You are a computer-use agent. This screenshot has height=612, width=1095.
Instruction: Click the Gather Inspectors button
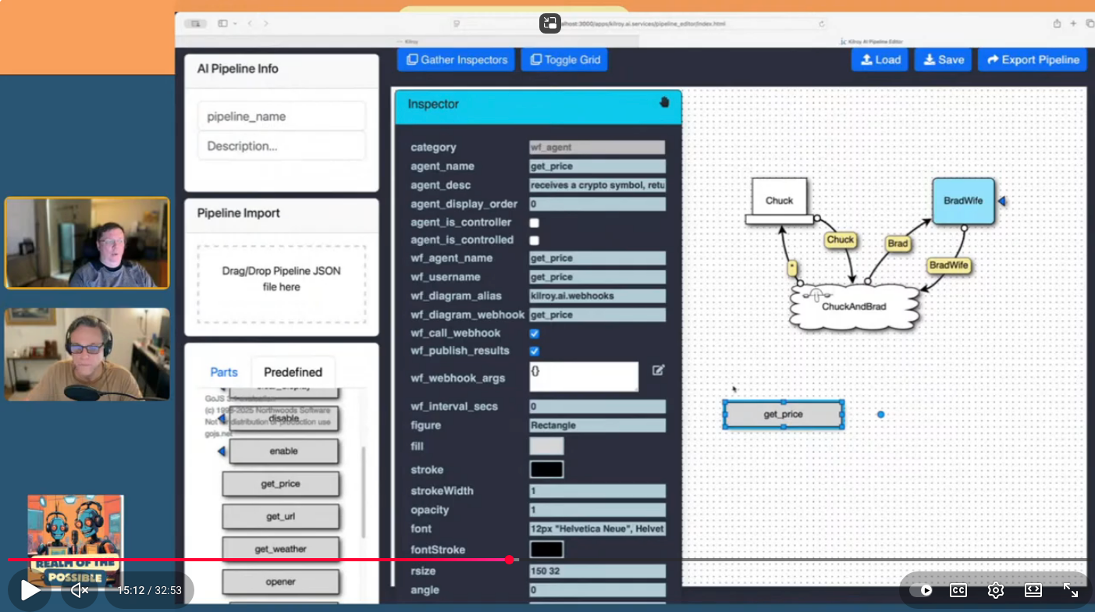[457, 59]
